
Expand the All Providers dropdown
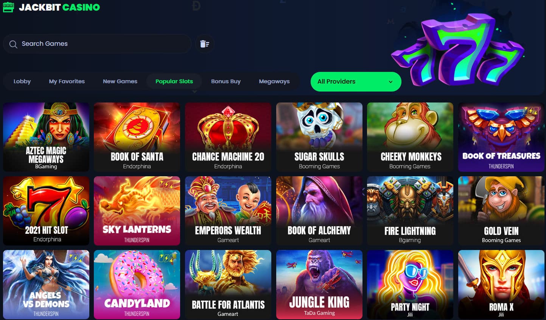tap(356, 82)
